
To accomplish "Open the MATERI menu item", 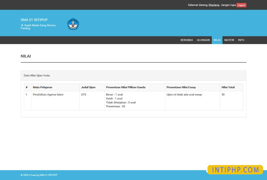I will (x=229, y=40).
